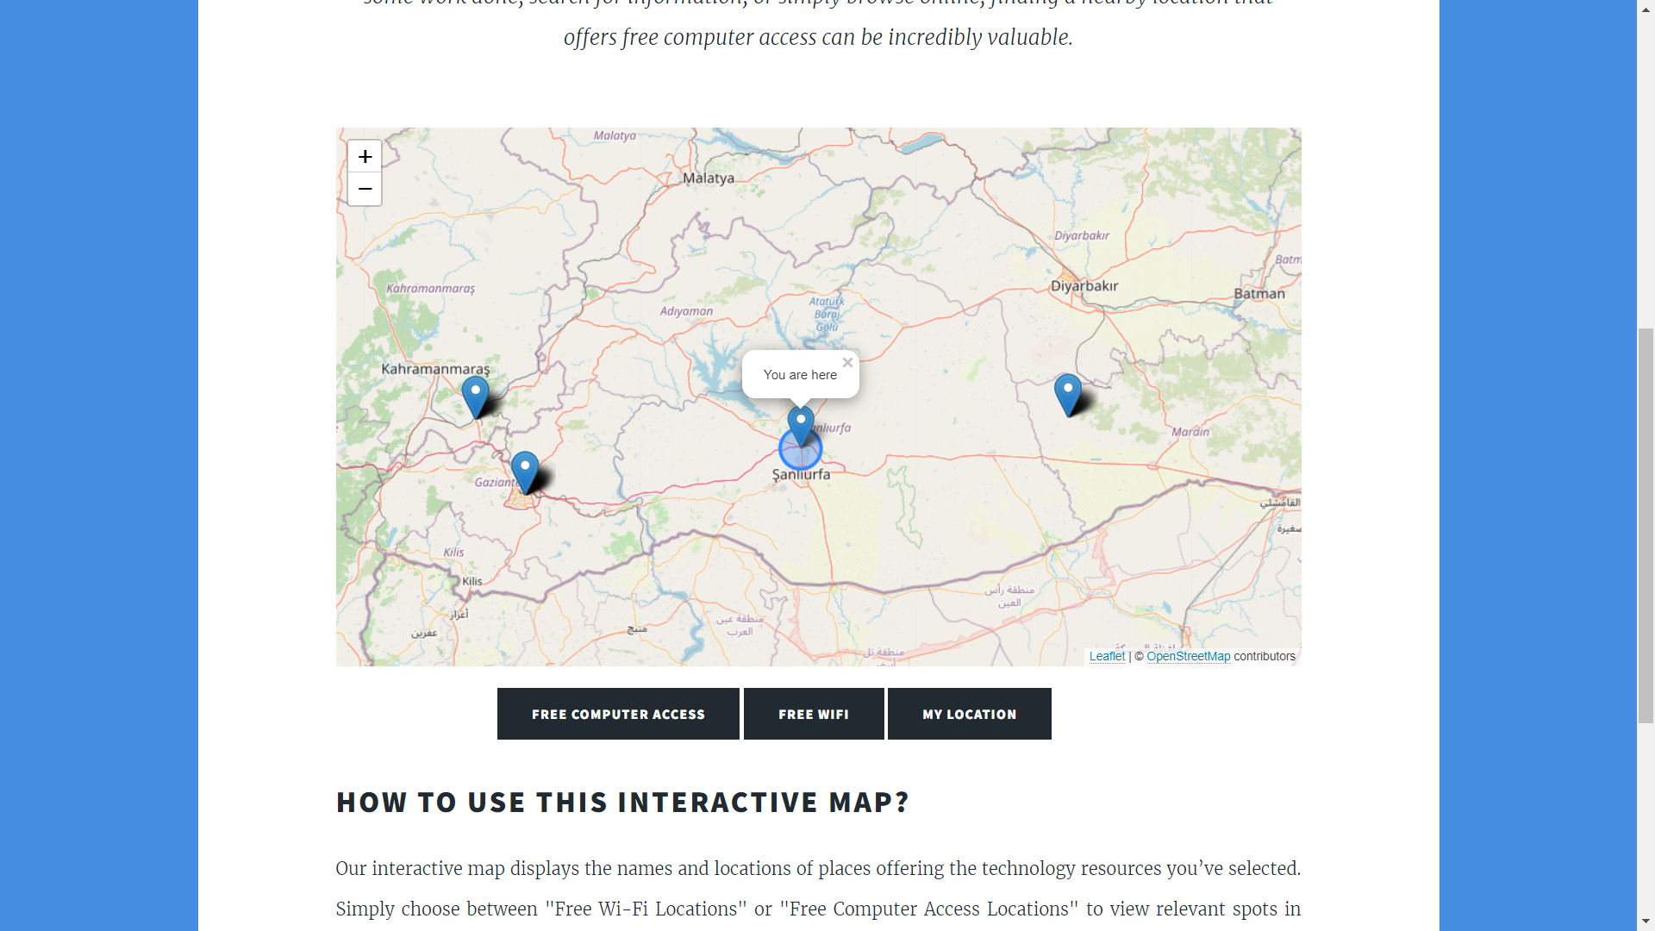The height and width of the screenshot is (931, 1655).
Task: Show Free WiFi locations
Action: 814,714
